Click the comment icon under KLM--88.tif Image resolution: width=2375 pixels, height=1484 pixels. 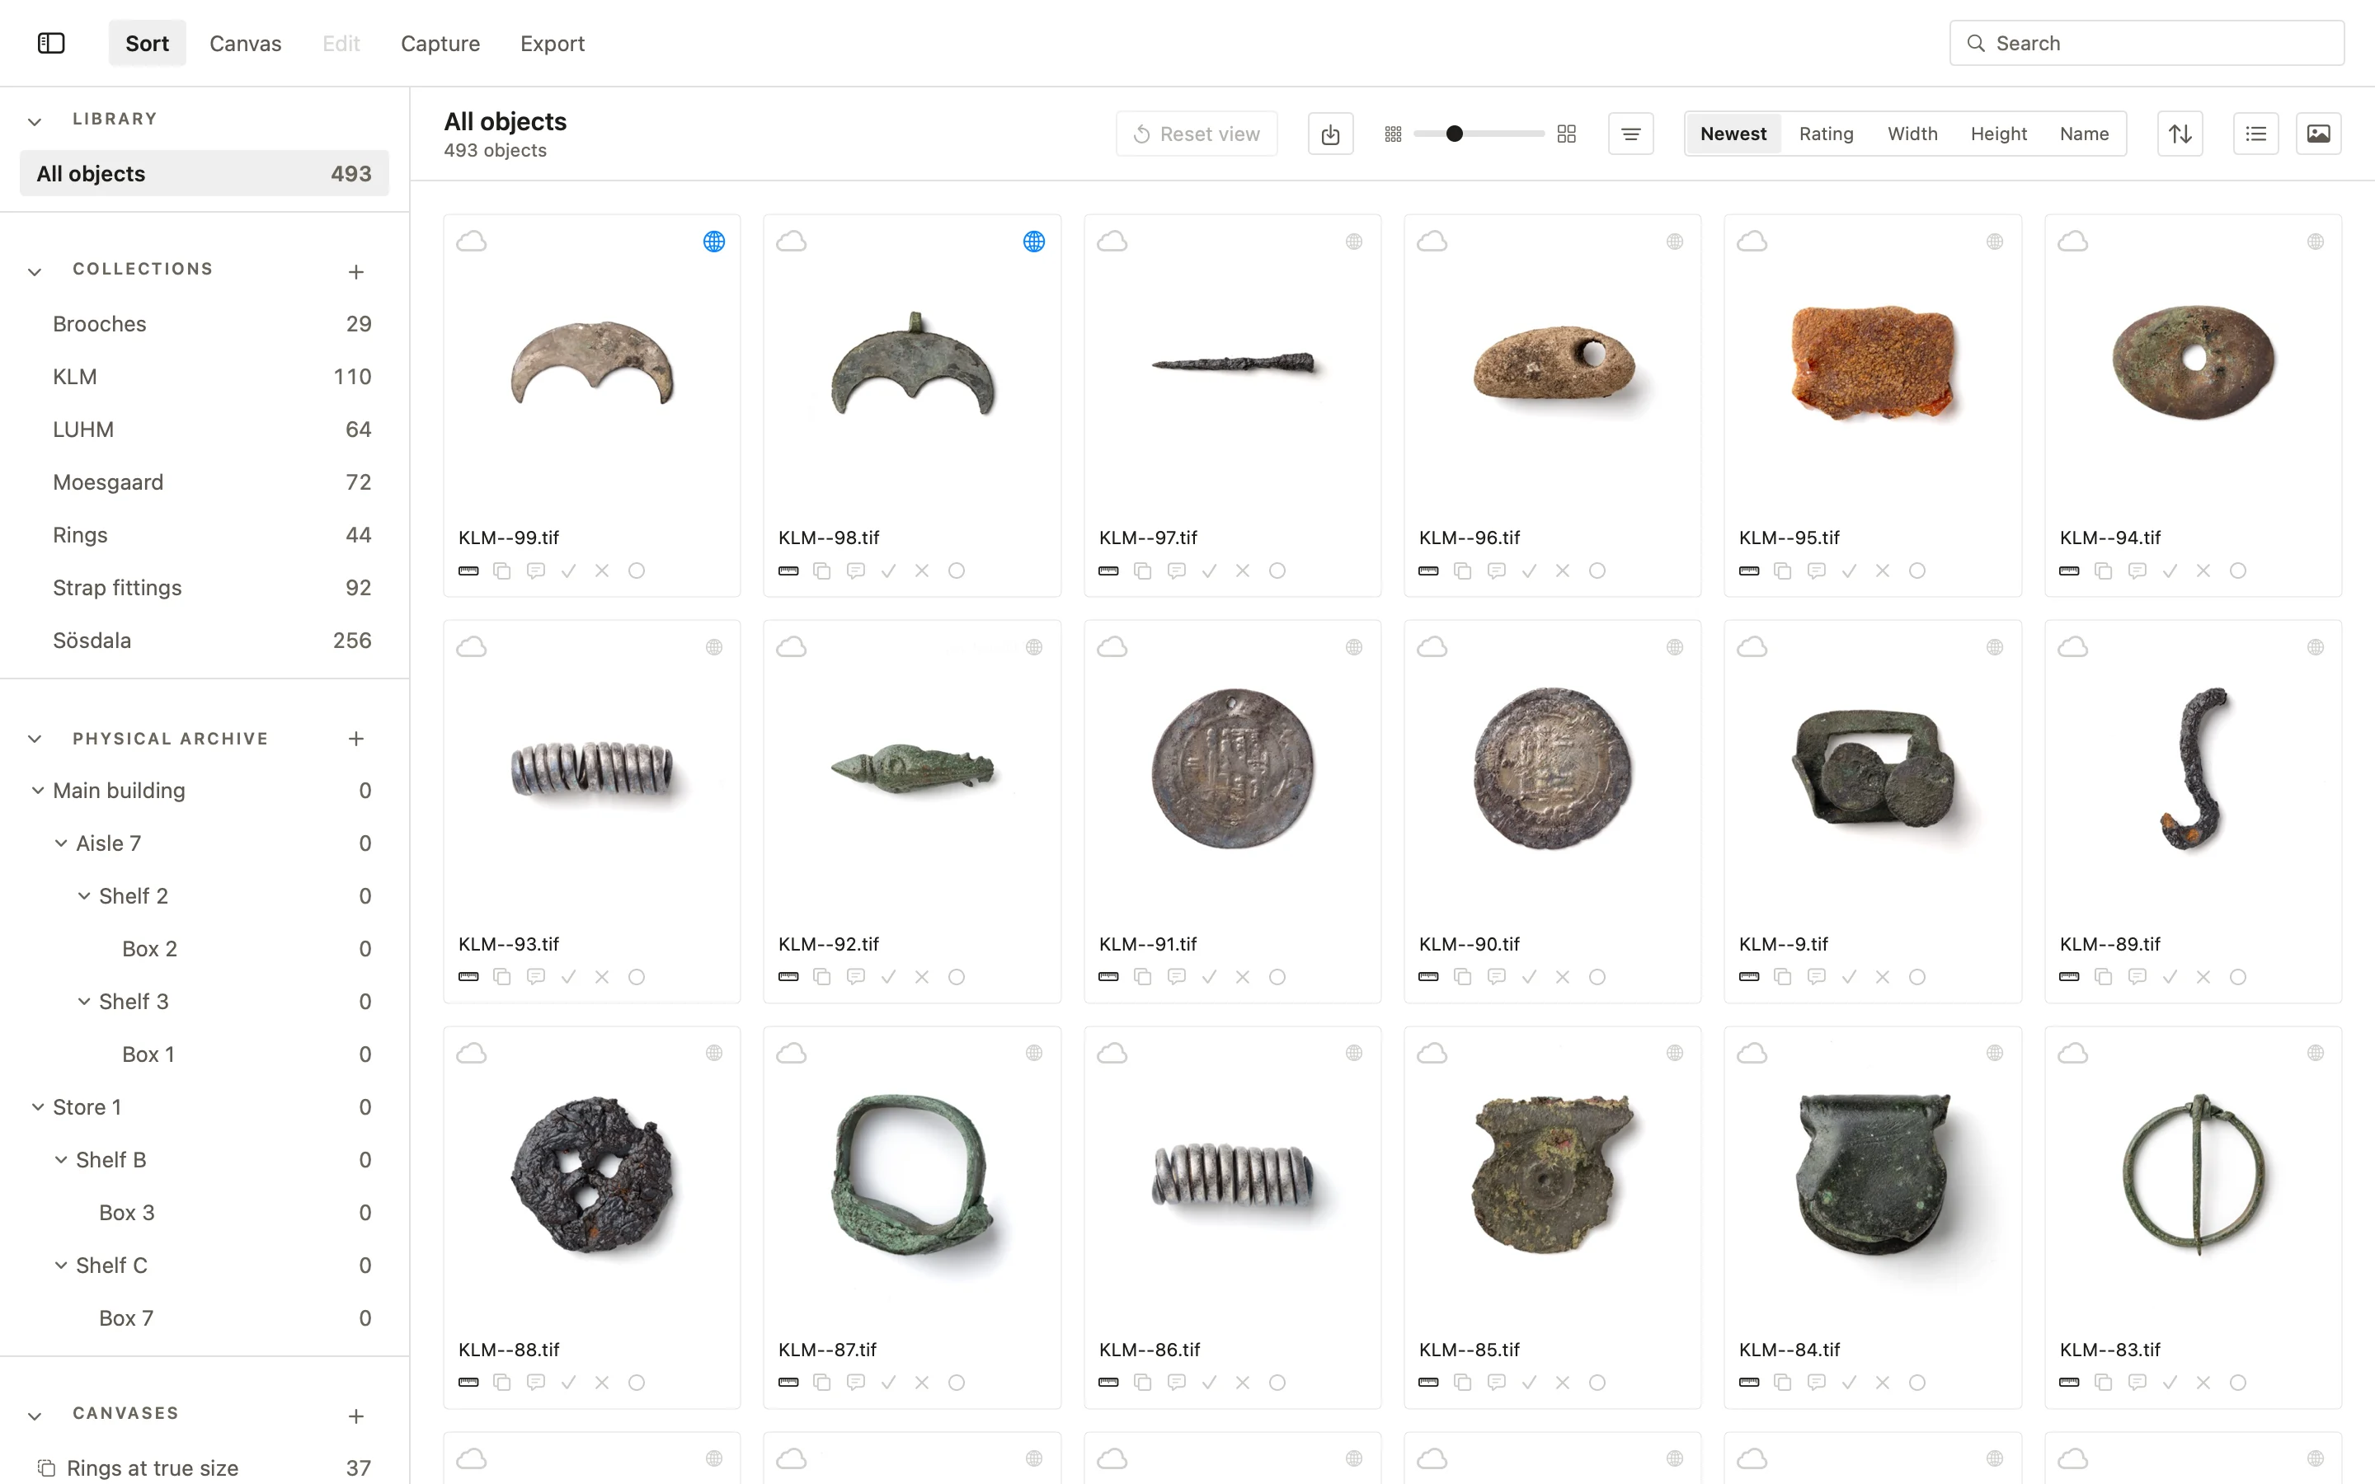click(536, 1382)
